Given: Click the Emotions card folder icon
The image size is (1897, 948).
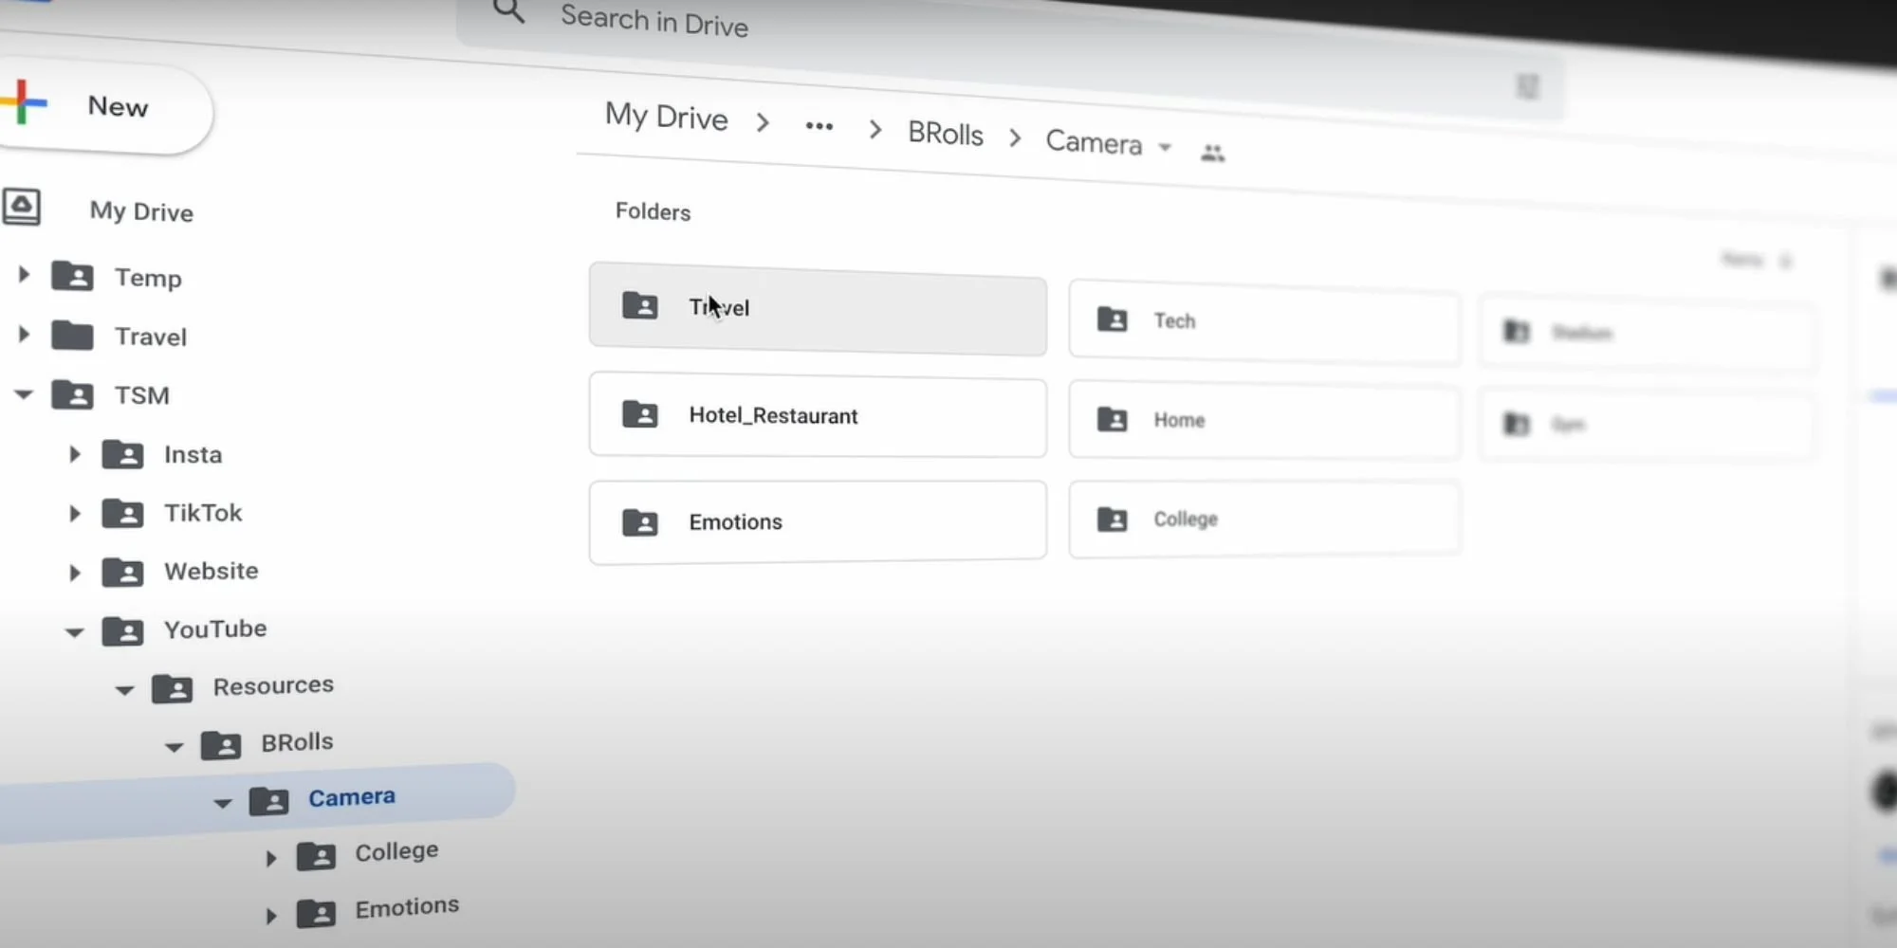Looking at the screenshot, I should point(640,522).
